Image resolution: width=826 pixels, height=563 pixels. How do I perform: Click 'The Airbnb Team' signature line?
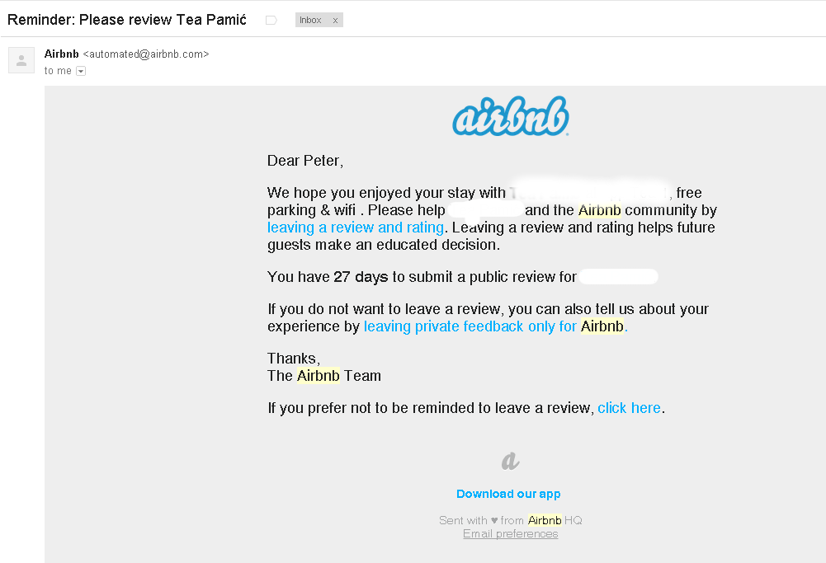pyautogui.click(x=324, y=376)
